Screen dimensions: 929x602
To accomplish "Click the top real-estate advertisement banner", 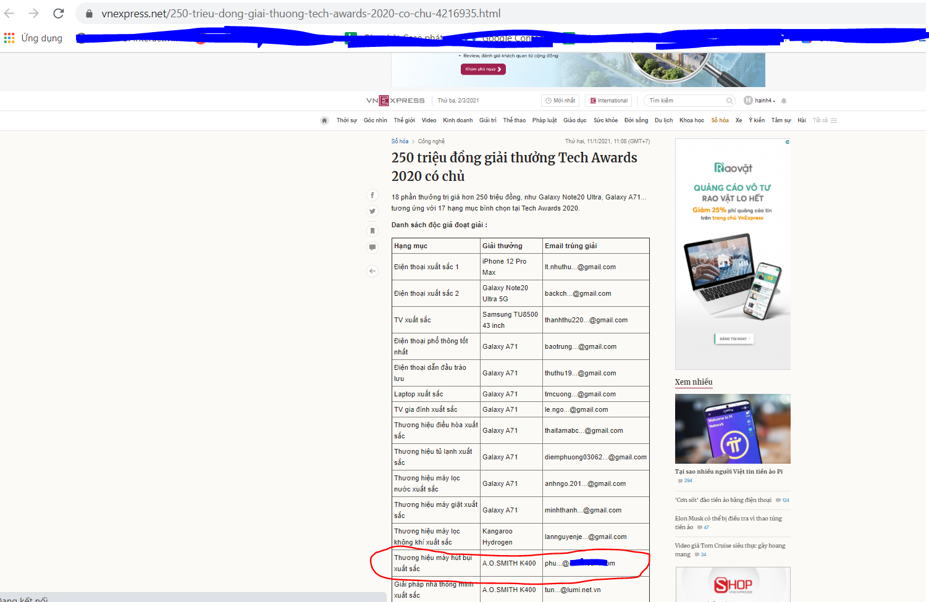I will (x=578, y=70).
